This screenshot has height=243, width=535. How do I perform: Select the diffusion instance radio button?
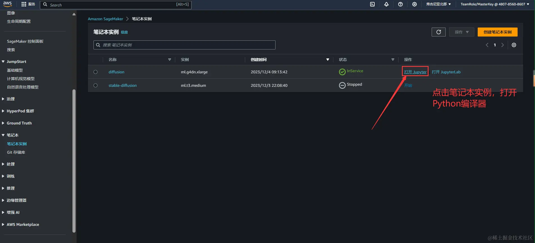(x=95, y=72)
